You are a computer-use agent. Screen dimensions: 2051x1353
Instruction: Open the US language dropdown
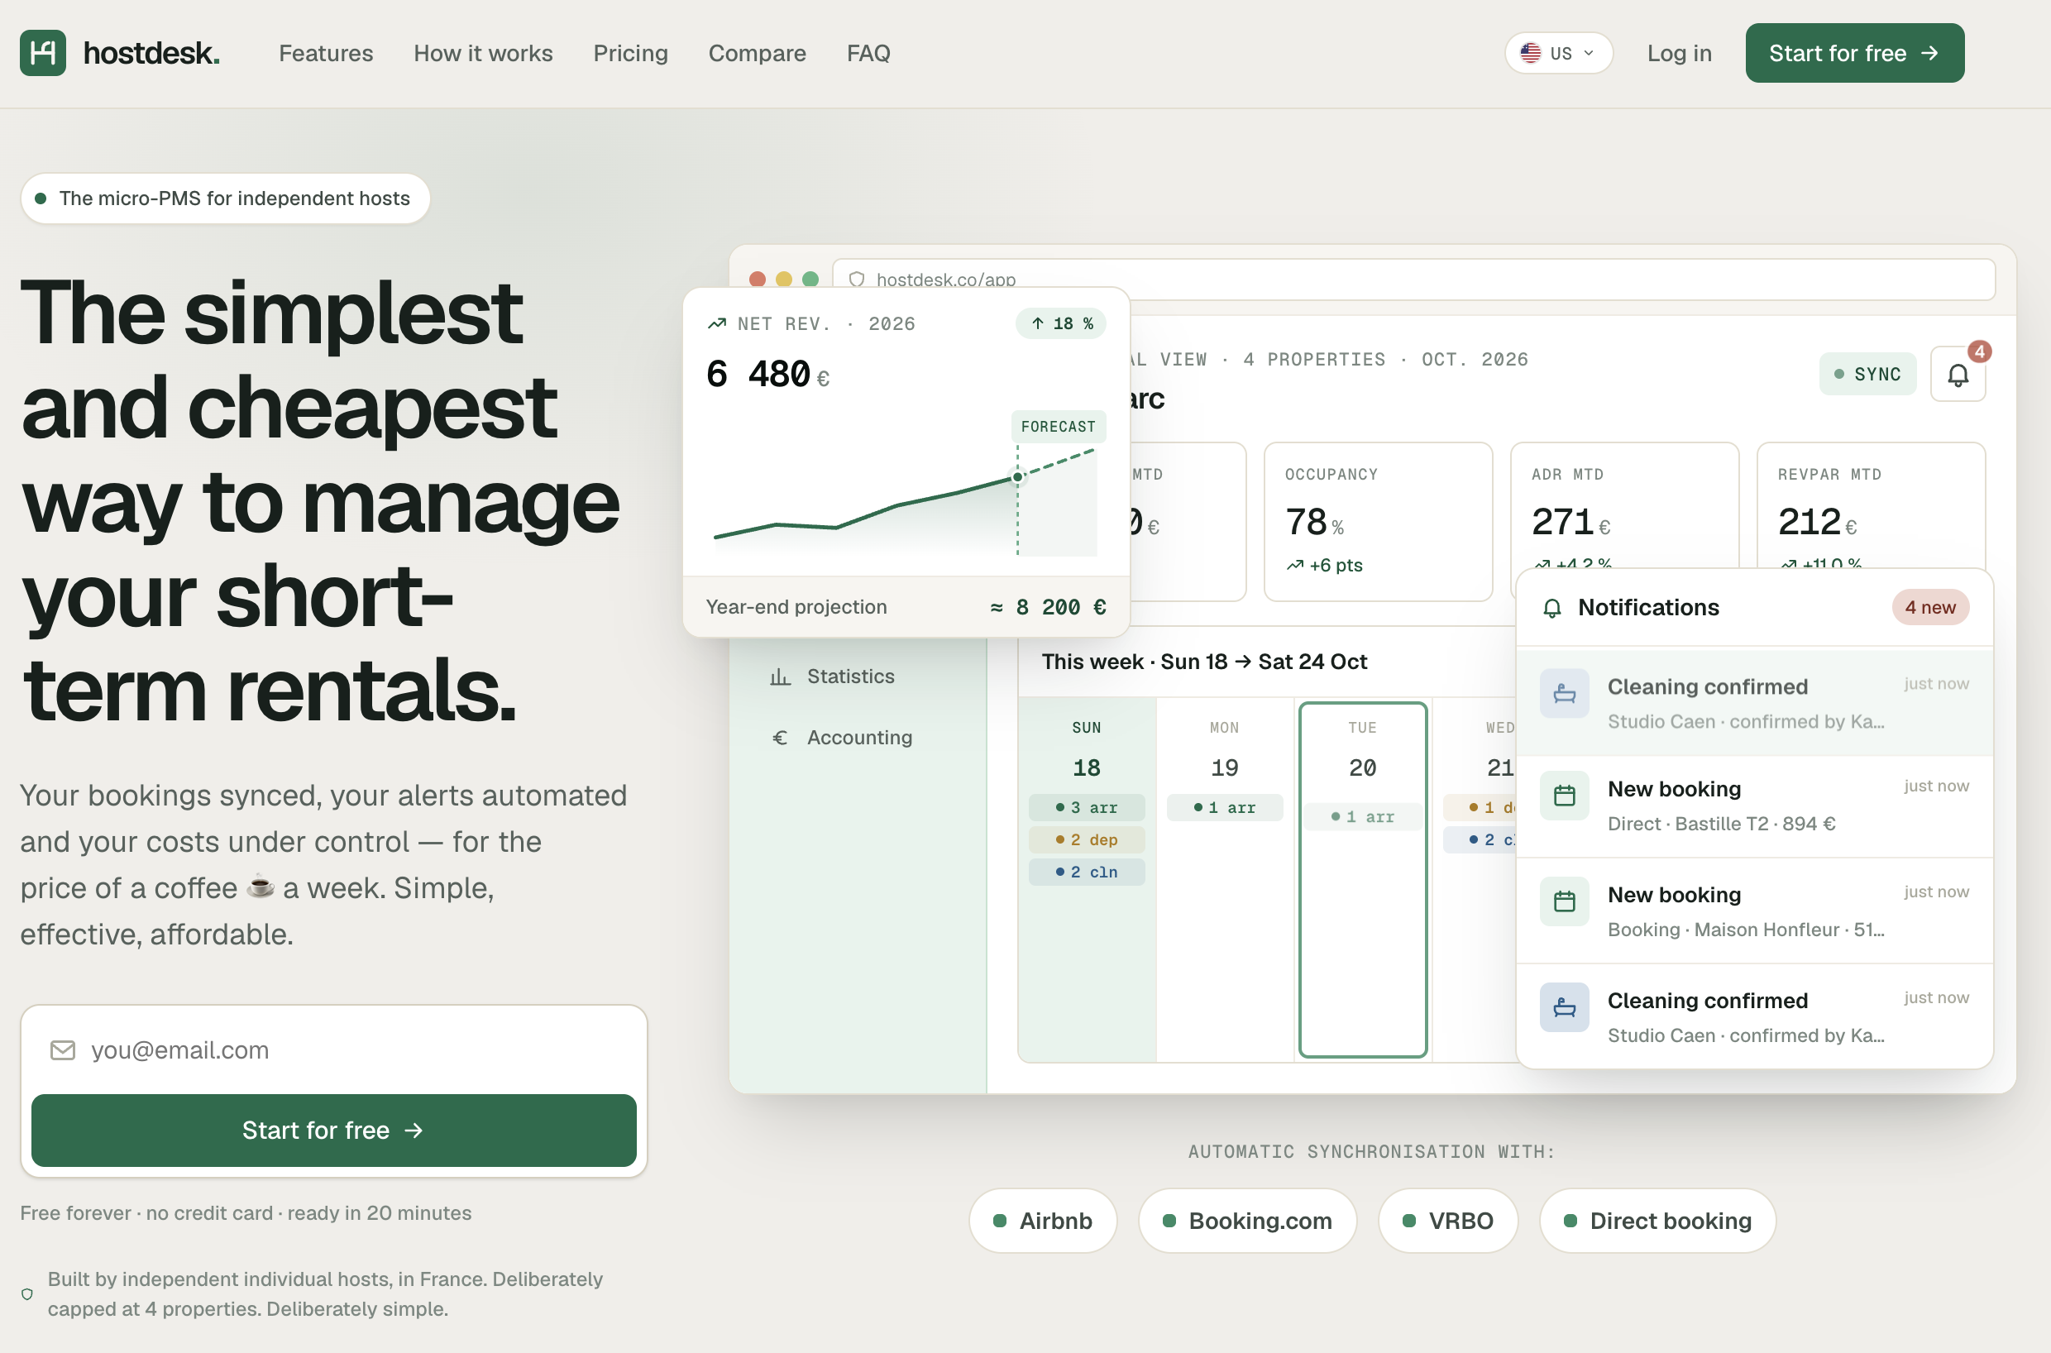[x=1558, y=54]
